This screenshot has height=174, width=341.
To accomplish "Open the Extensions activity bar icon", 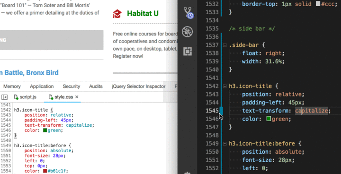I will (x=187, y=51).
